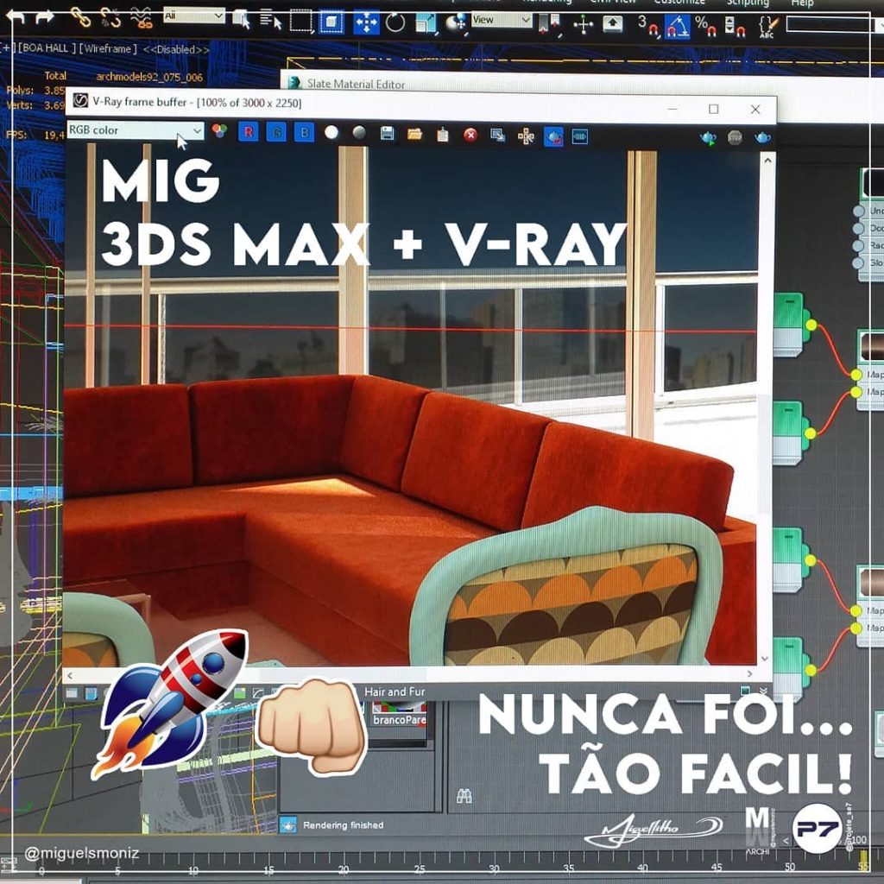Activate the Select and Move tool
This screenshot has width=884, height=884.
point(366,23)
